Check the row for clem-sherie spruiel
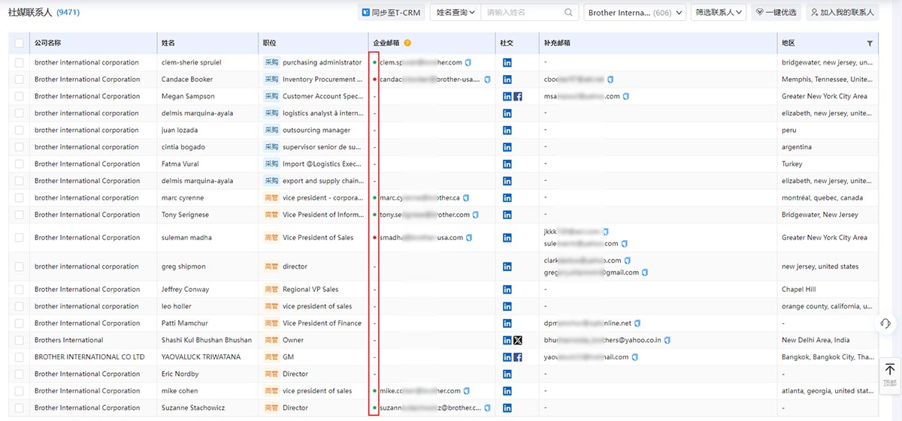This screenshot has width=902, height=421. tap(19, 62)
